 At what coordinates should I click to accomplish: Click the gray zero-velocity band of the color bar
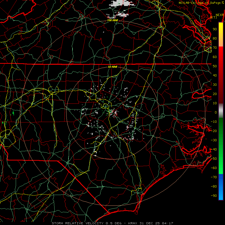(x=221, y=111)
